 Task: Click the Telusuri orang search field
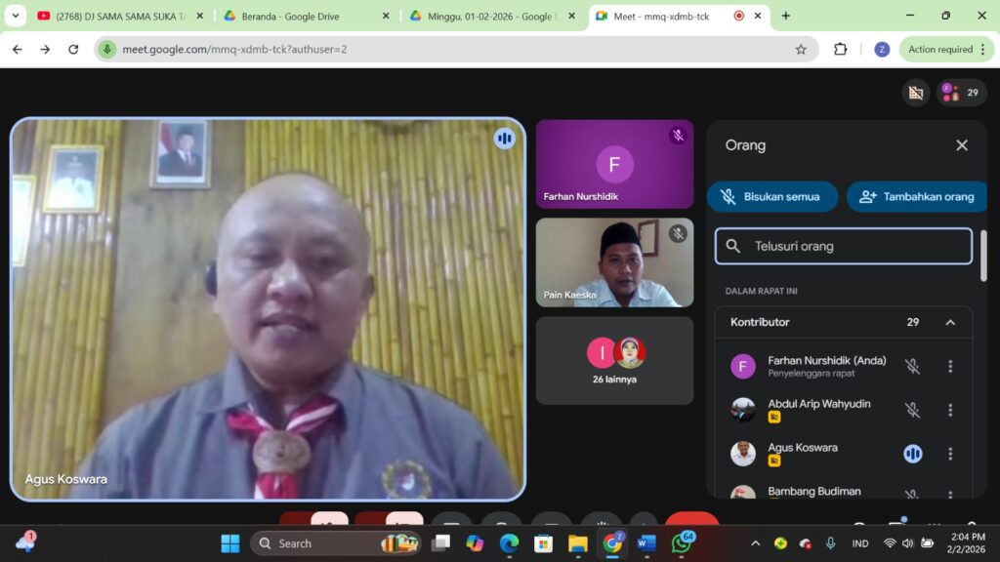click(x=845, y=247)
